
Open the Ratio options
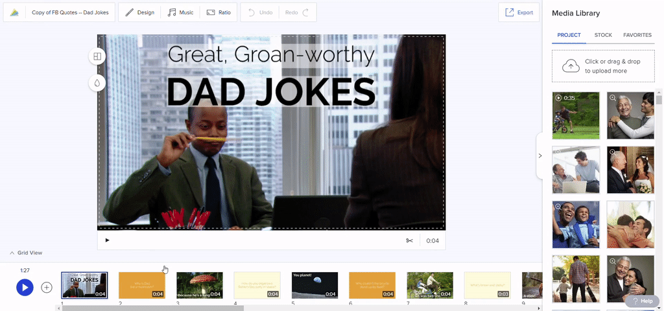(x=219, y=12)
